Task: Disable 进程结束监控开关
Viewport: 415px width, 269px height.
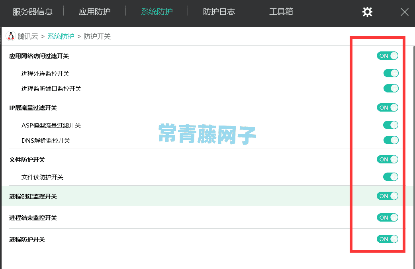Action: [x=388, y=218]
